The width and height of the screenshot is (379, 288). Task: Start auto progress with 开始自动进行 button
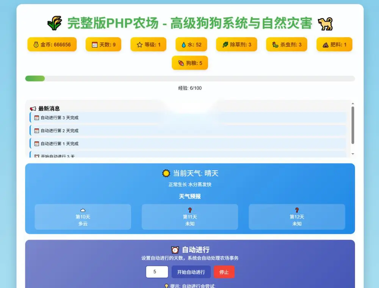click(191, 272)
